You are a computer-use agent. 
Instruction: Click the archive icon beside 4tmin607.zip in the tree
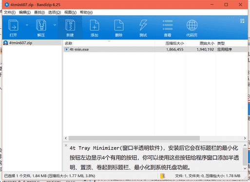pos(5,43)
